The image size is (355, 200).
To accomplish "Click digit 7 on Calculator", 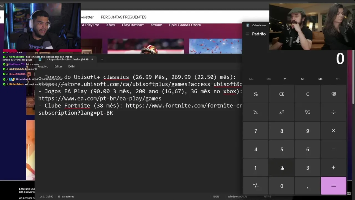I will (256, 131).
